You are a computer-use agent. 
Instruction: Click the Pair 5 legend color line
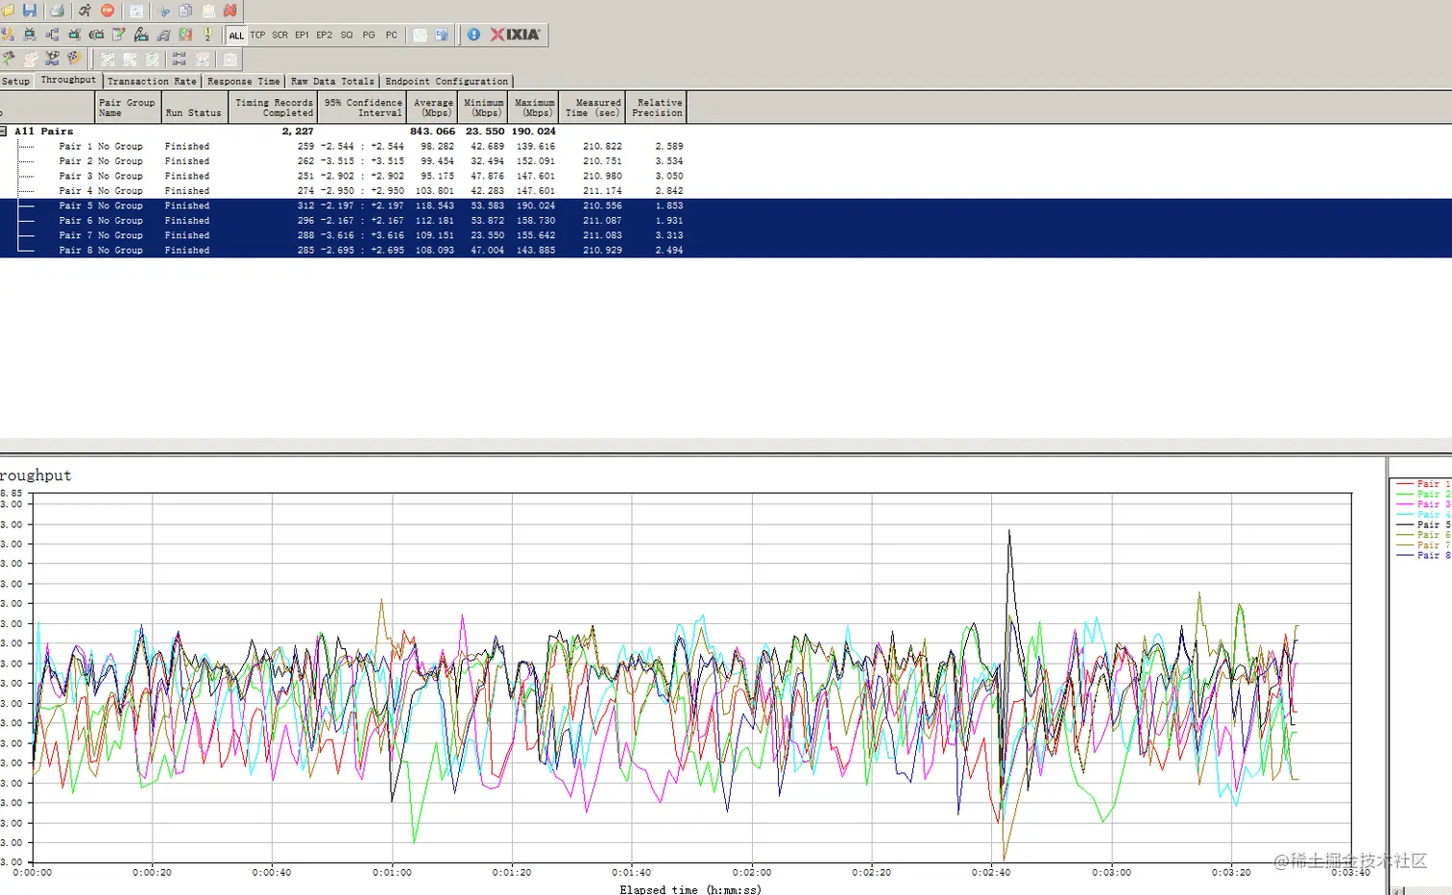pos(1405,524)
